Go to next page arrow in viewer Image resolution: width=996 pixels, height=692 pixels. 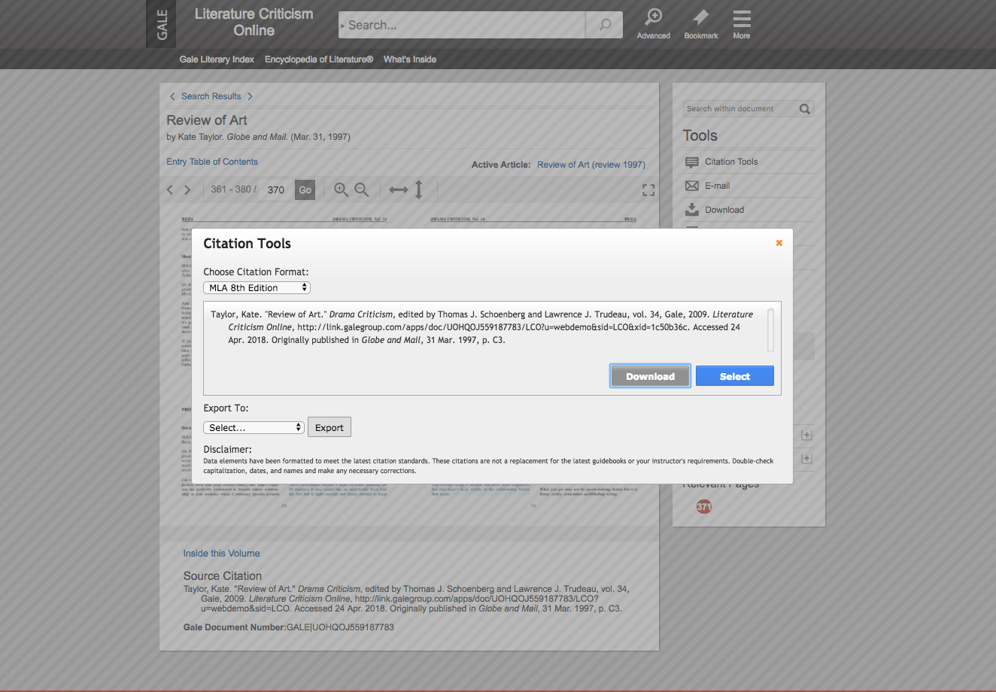click(187, 190)
